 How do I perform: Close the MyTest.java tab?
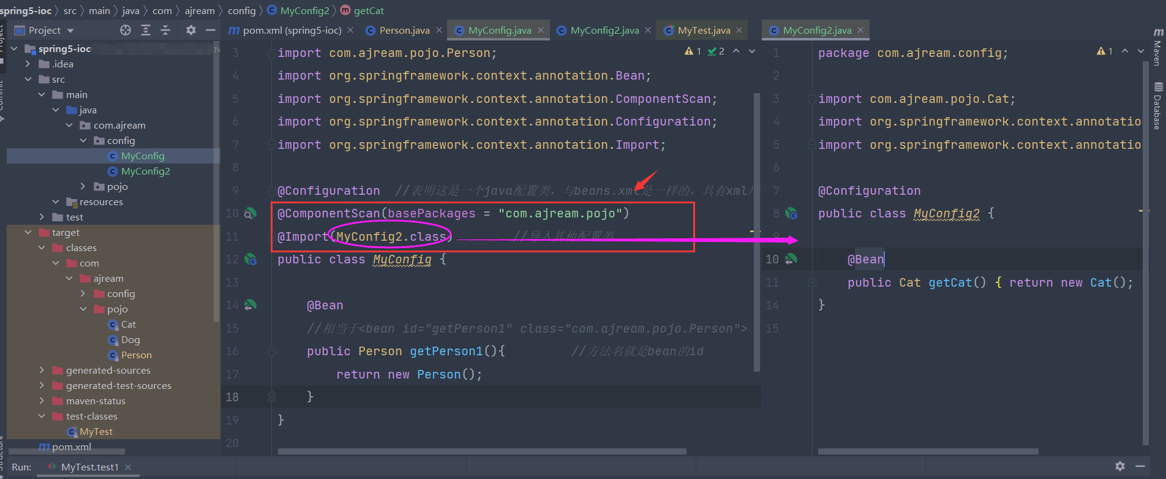[x=739, y=30]
